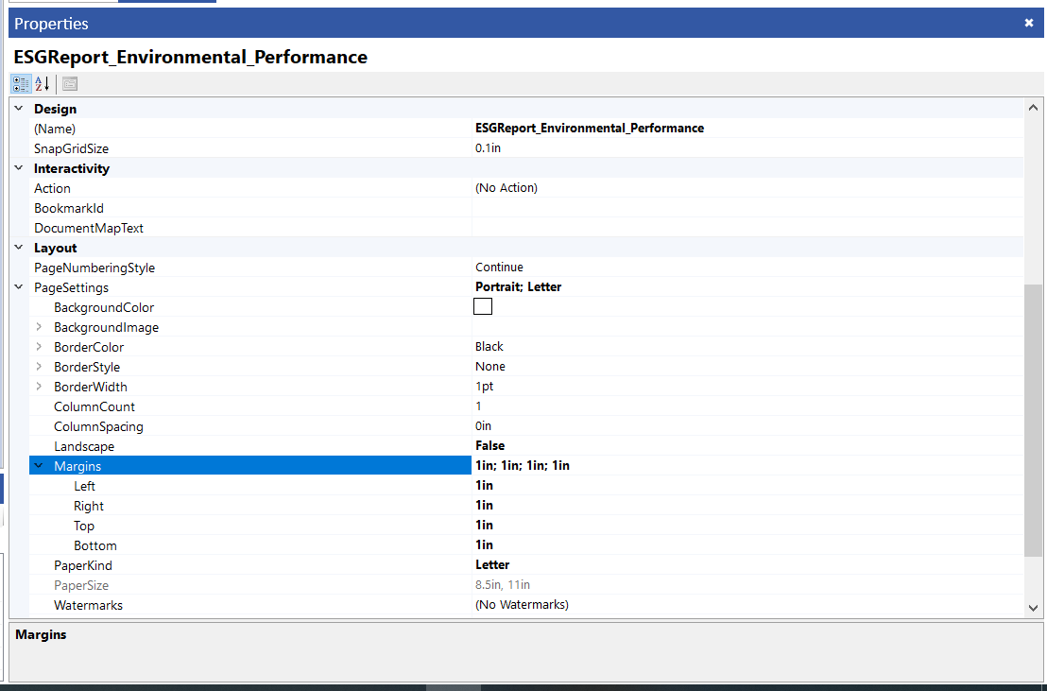Collapse the PageSettings property group

[x=19, y=287]
